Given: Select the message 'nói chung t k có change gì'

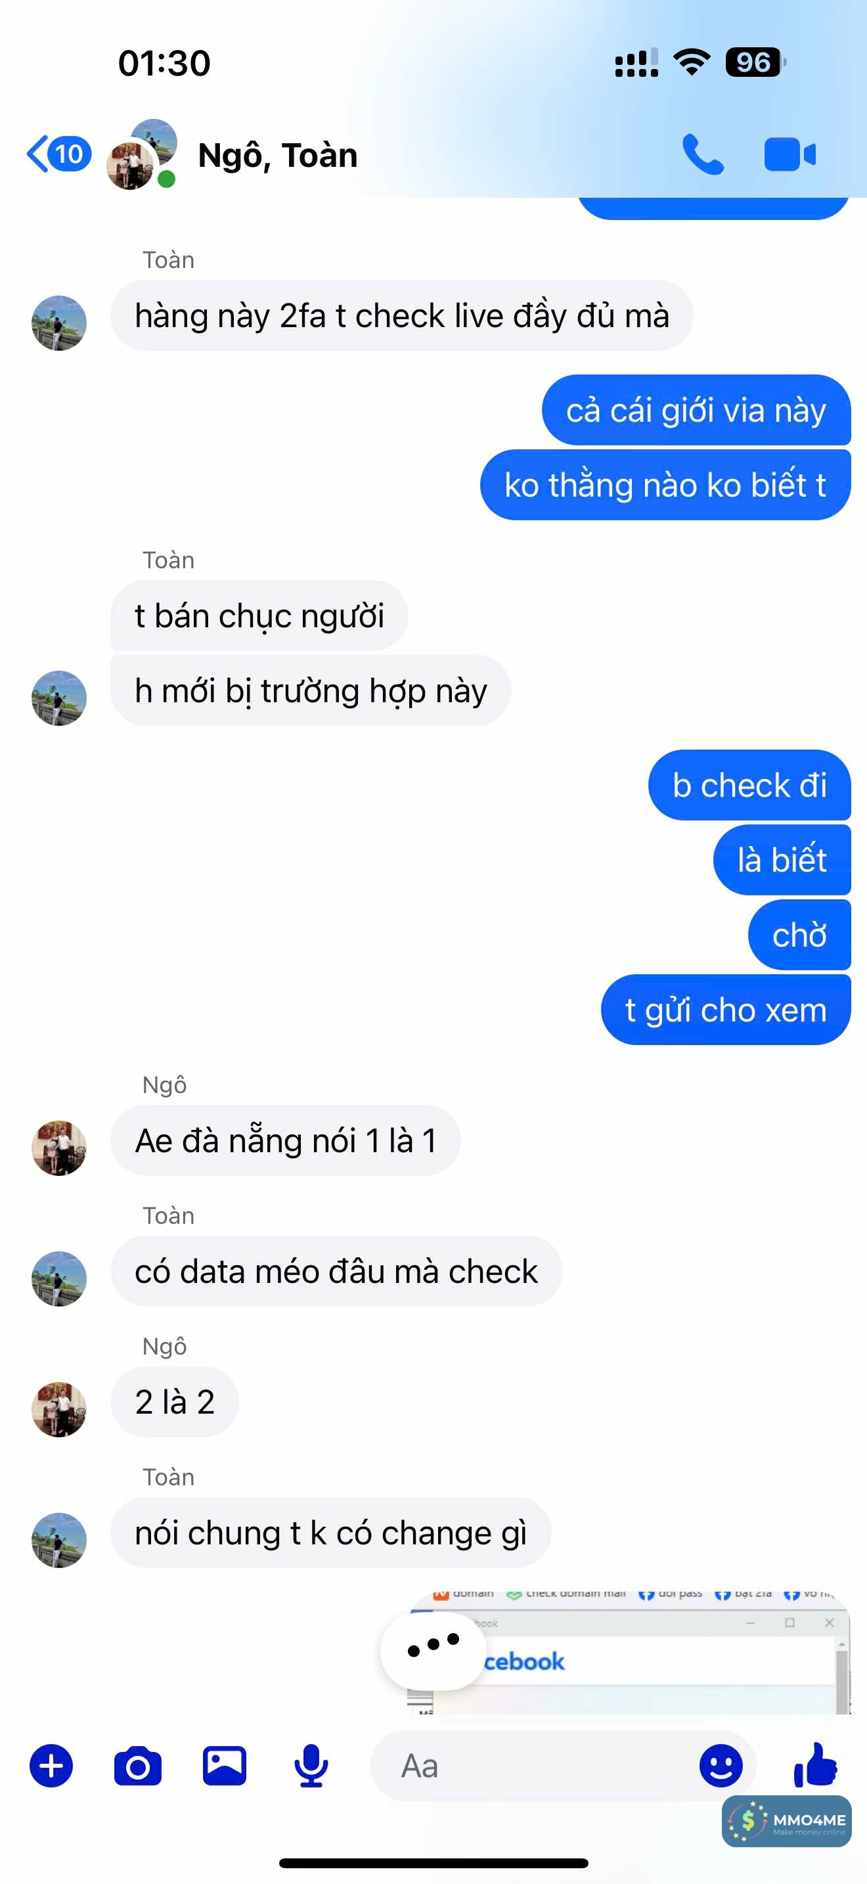Looking at the screenshot, I should pos(330,1533).
